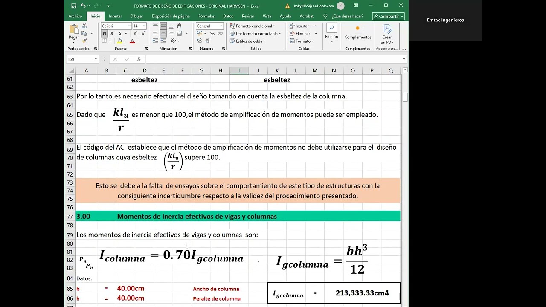The width and height of the screenshot is (546, 307).
Task: Open the Name Box dropdown arrow
Action: pyautogui.click(x=96, y=59)
